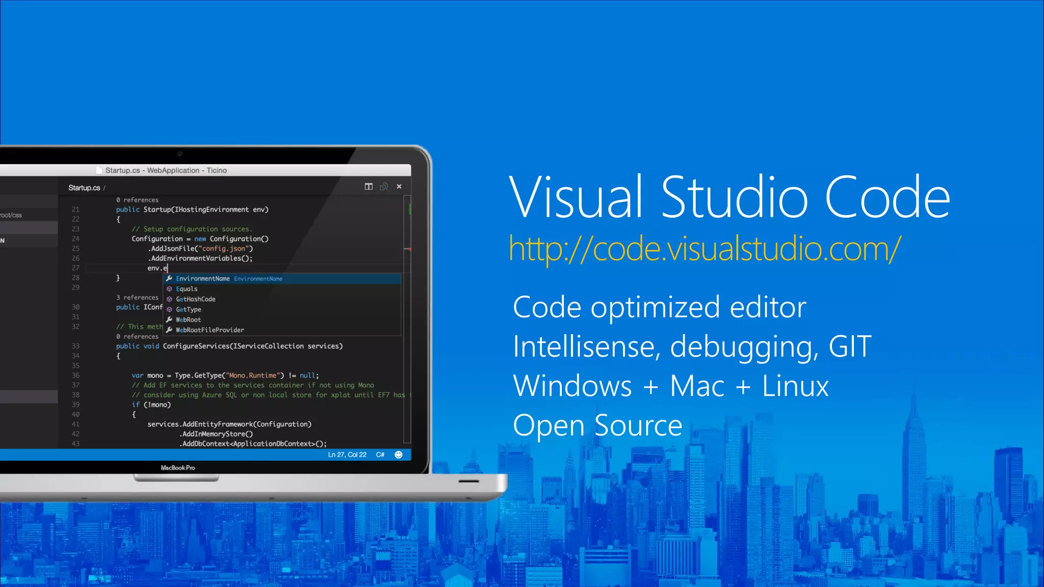1044x587 pixels.
Task: Click the wrench icon beside WebRootFileProvider
Action: click(169, 330)
